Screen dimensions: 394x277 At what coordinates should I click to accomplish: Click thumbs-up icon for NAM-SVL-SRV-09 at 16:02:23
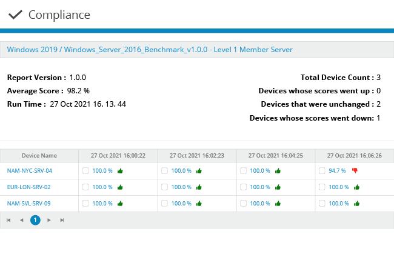pos(199,204)
